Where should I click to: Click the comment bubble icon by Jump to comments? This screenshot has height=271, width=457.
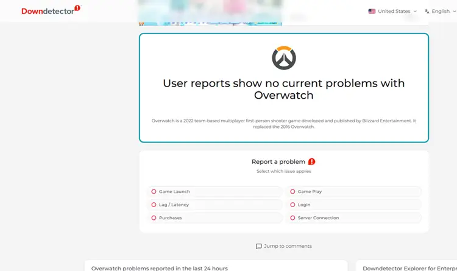[258, 246]
